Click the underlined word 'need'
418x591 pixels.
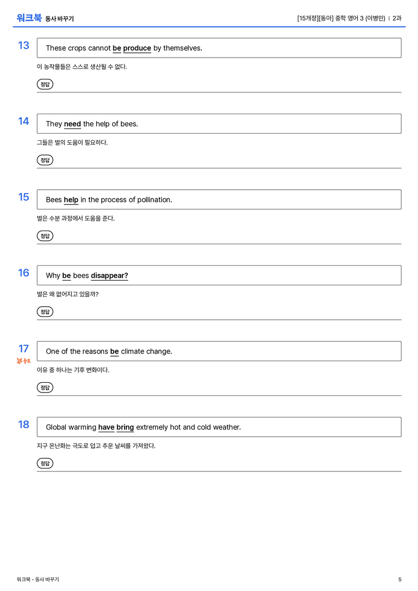[72, 124]
